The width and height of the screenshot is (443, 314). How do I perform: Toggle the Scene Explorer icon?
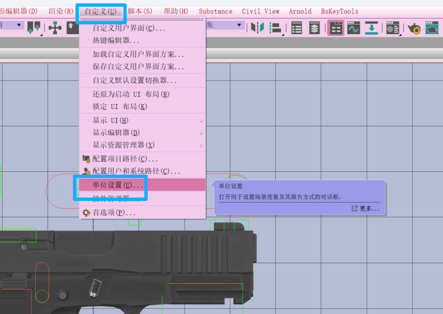pos(296,28)
